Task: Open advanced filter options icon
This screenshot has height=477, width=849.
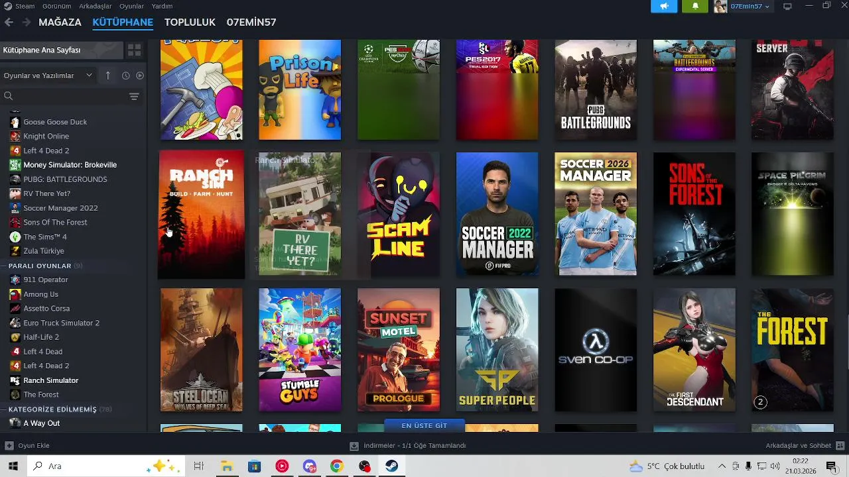Action: click(x=134, y=97)
